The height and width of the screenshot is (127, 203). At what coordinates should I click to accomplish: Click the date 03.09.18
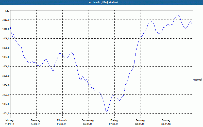pos(9,124)
